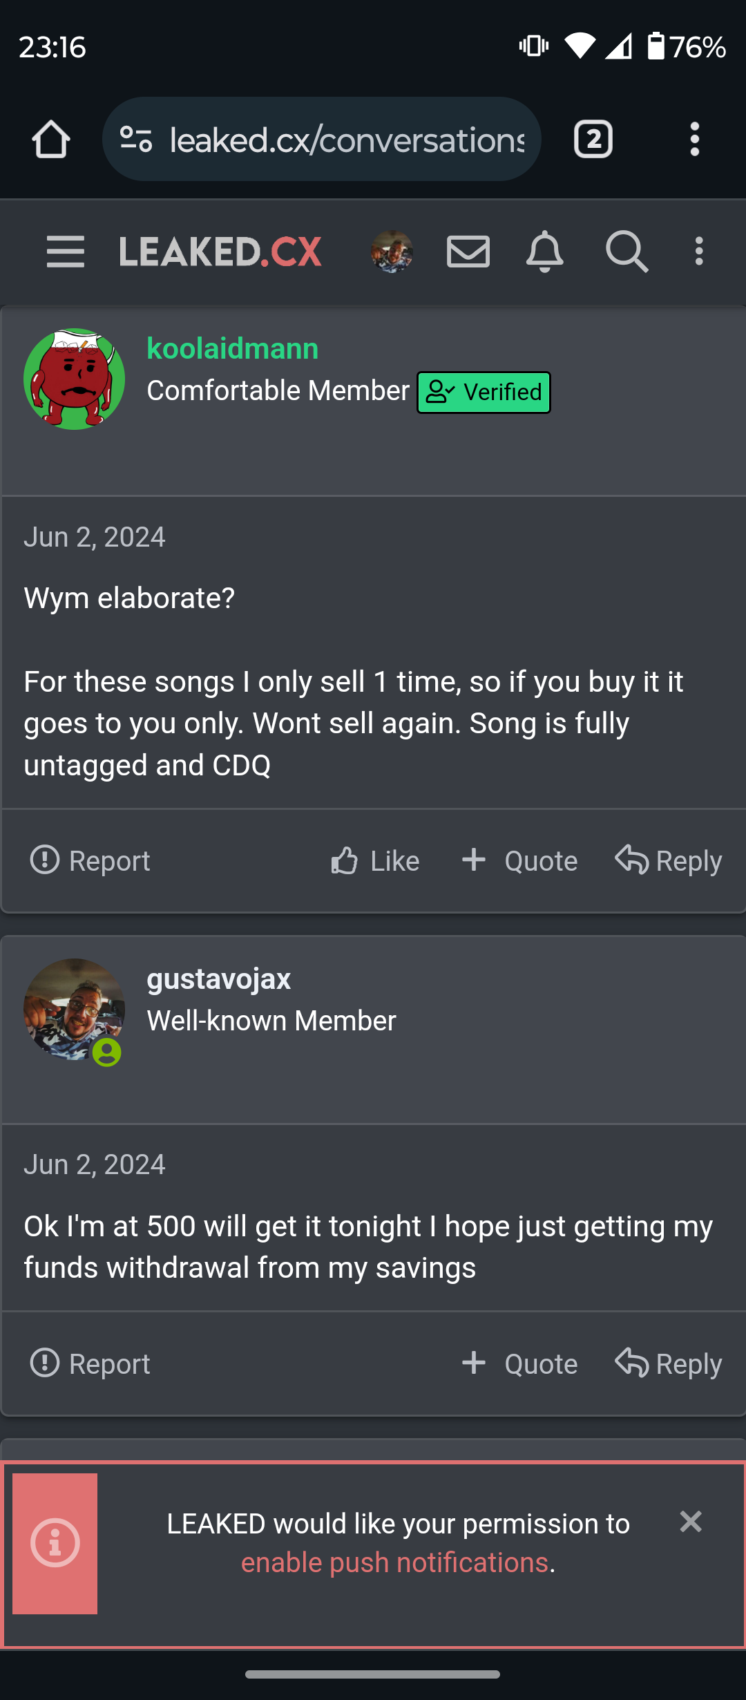Open the browser three-dot overflow menu
Viewport: 746px width, 1700px height.
(x=695, y=140)
